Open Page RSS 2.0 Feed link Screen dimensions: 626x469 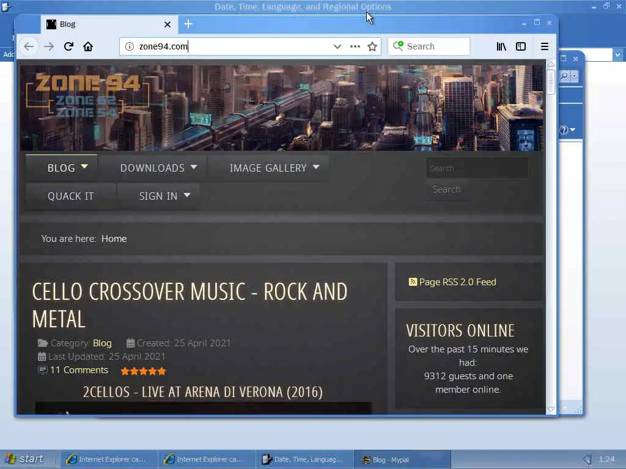[457, 282]
